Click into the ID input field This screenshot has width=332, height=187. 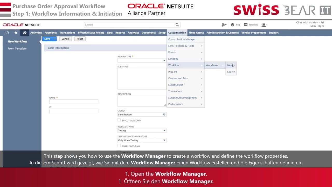click(x=74, y=111)
